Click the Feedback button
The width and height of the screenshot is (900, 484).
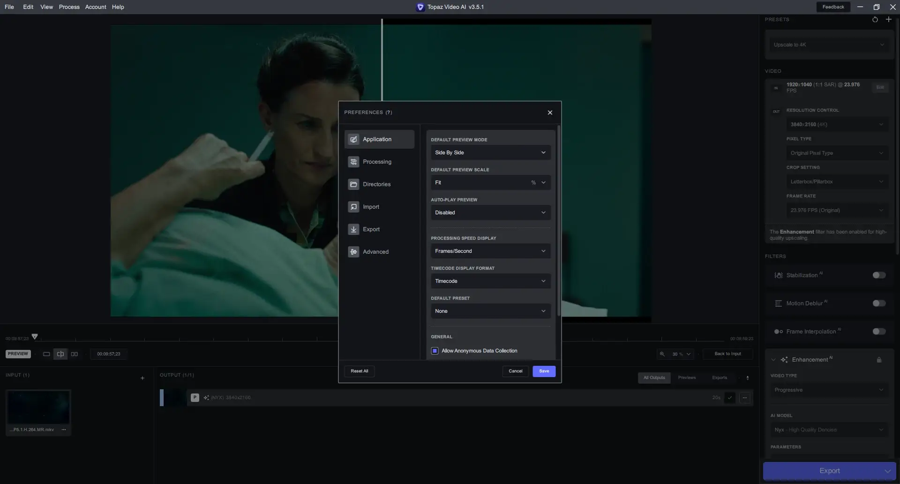tap(833, 7)
